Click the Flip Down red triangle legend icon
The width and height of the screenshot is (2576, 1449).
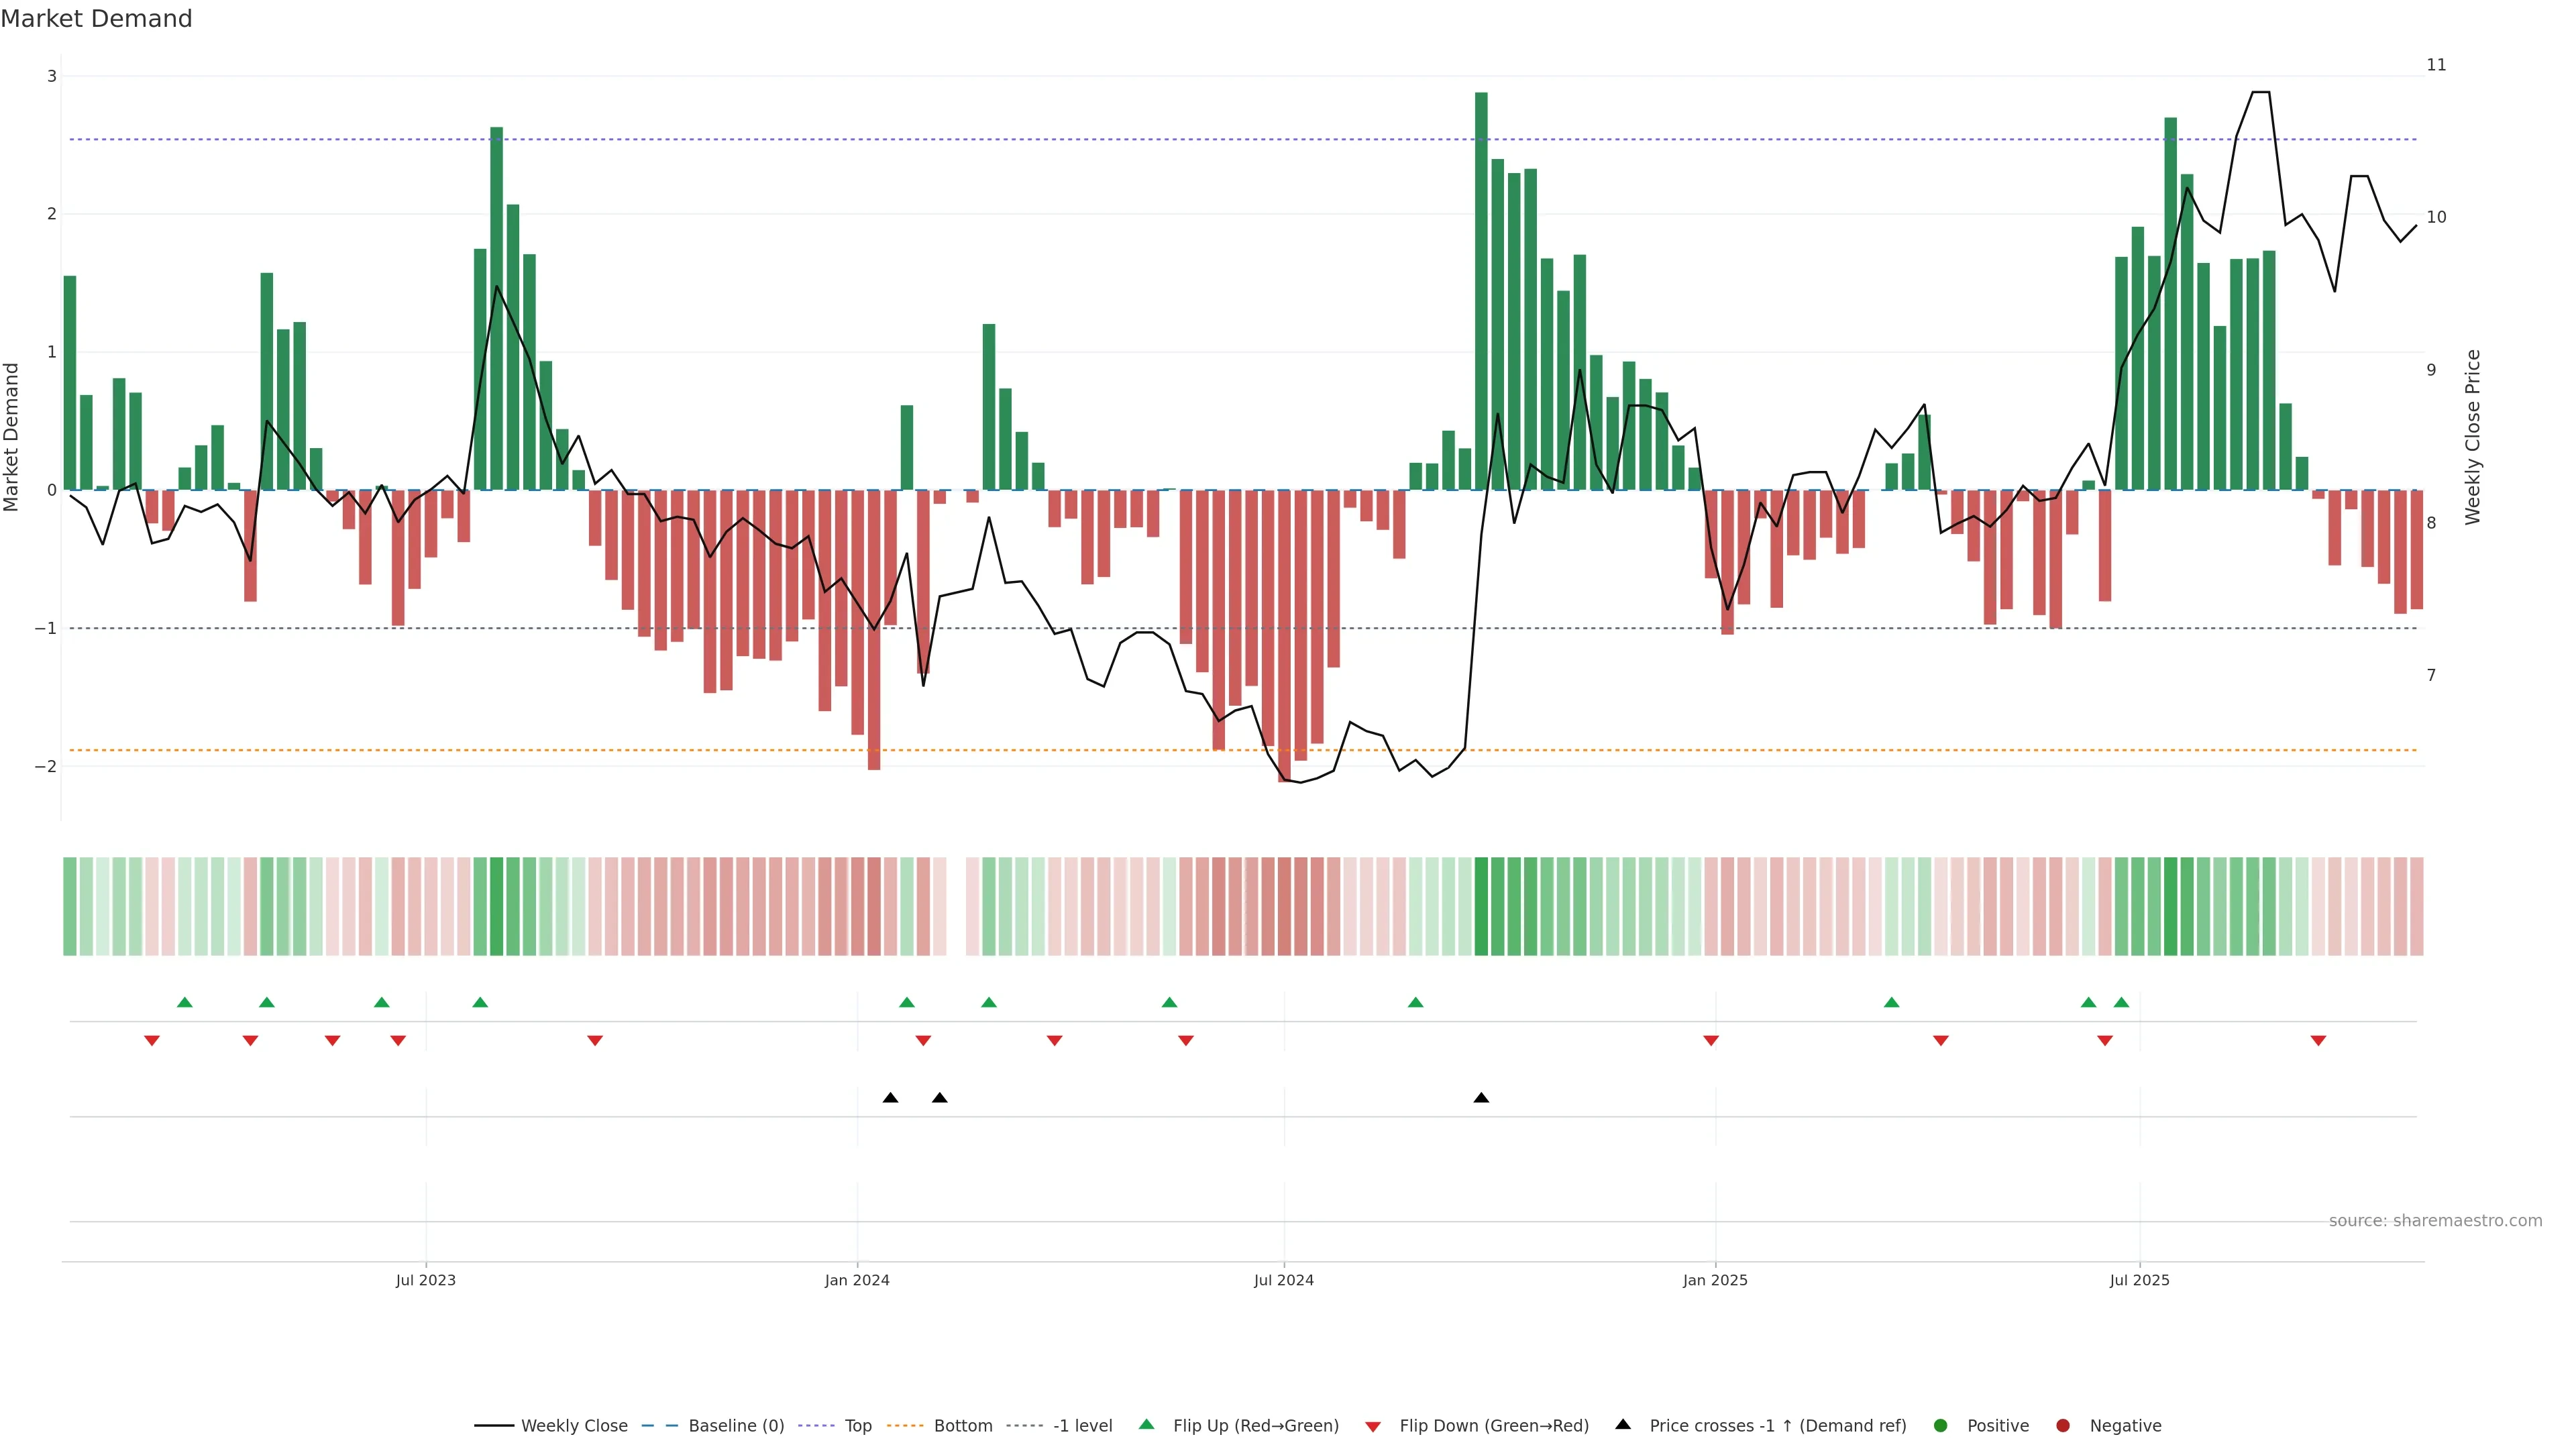coord(1373,1426)
